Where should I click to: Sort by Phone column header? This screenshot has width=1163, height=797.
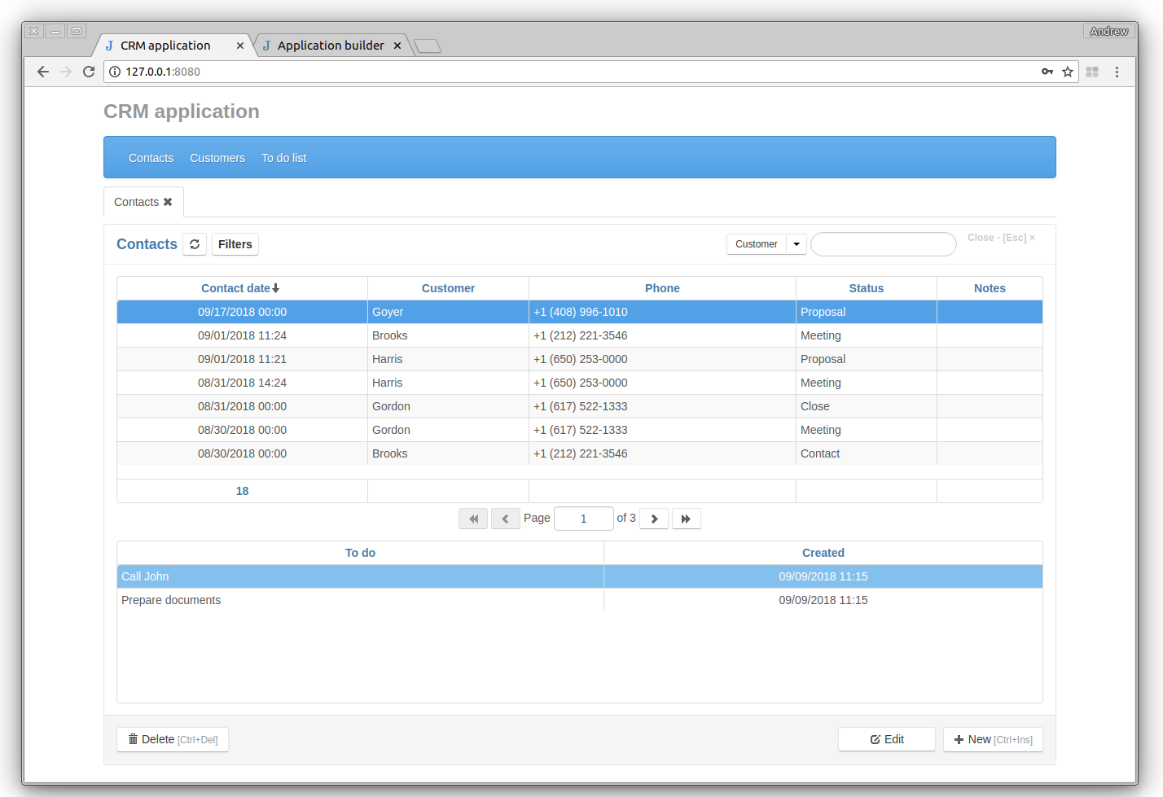click(662, 288)
